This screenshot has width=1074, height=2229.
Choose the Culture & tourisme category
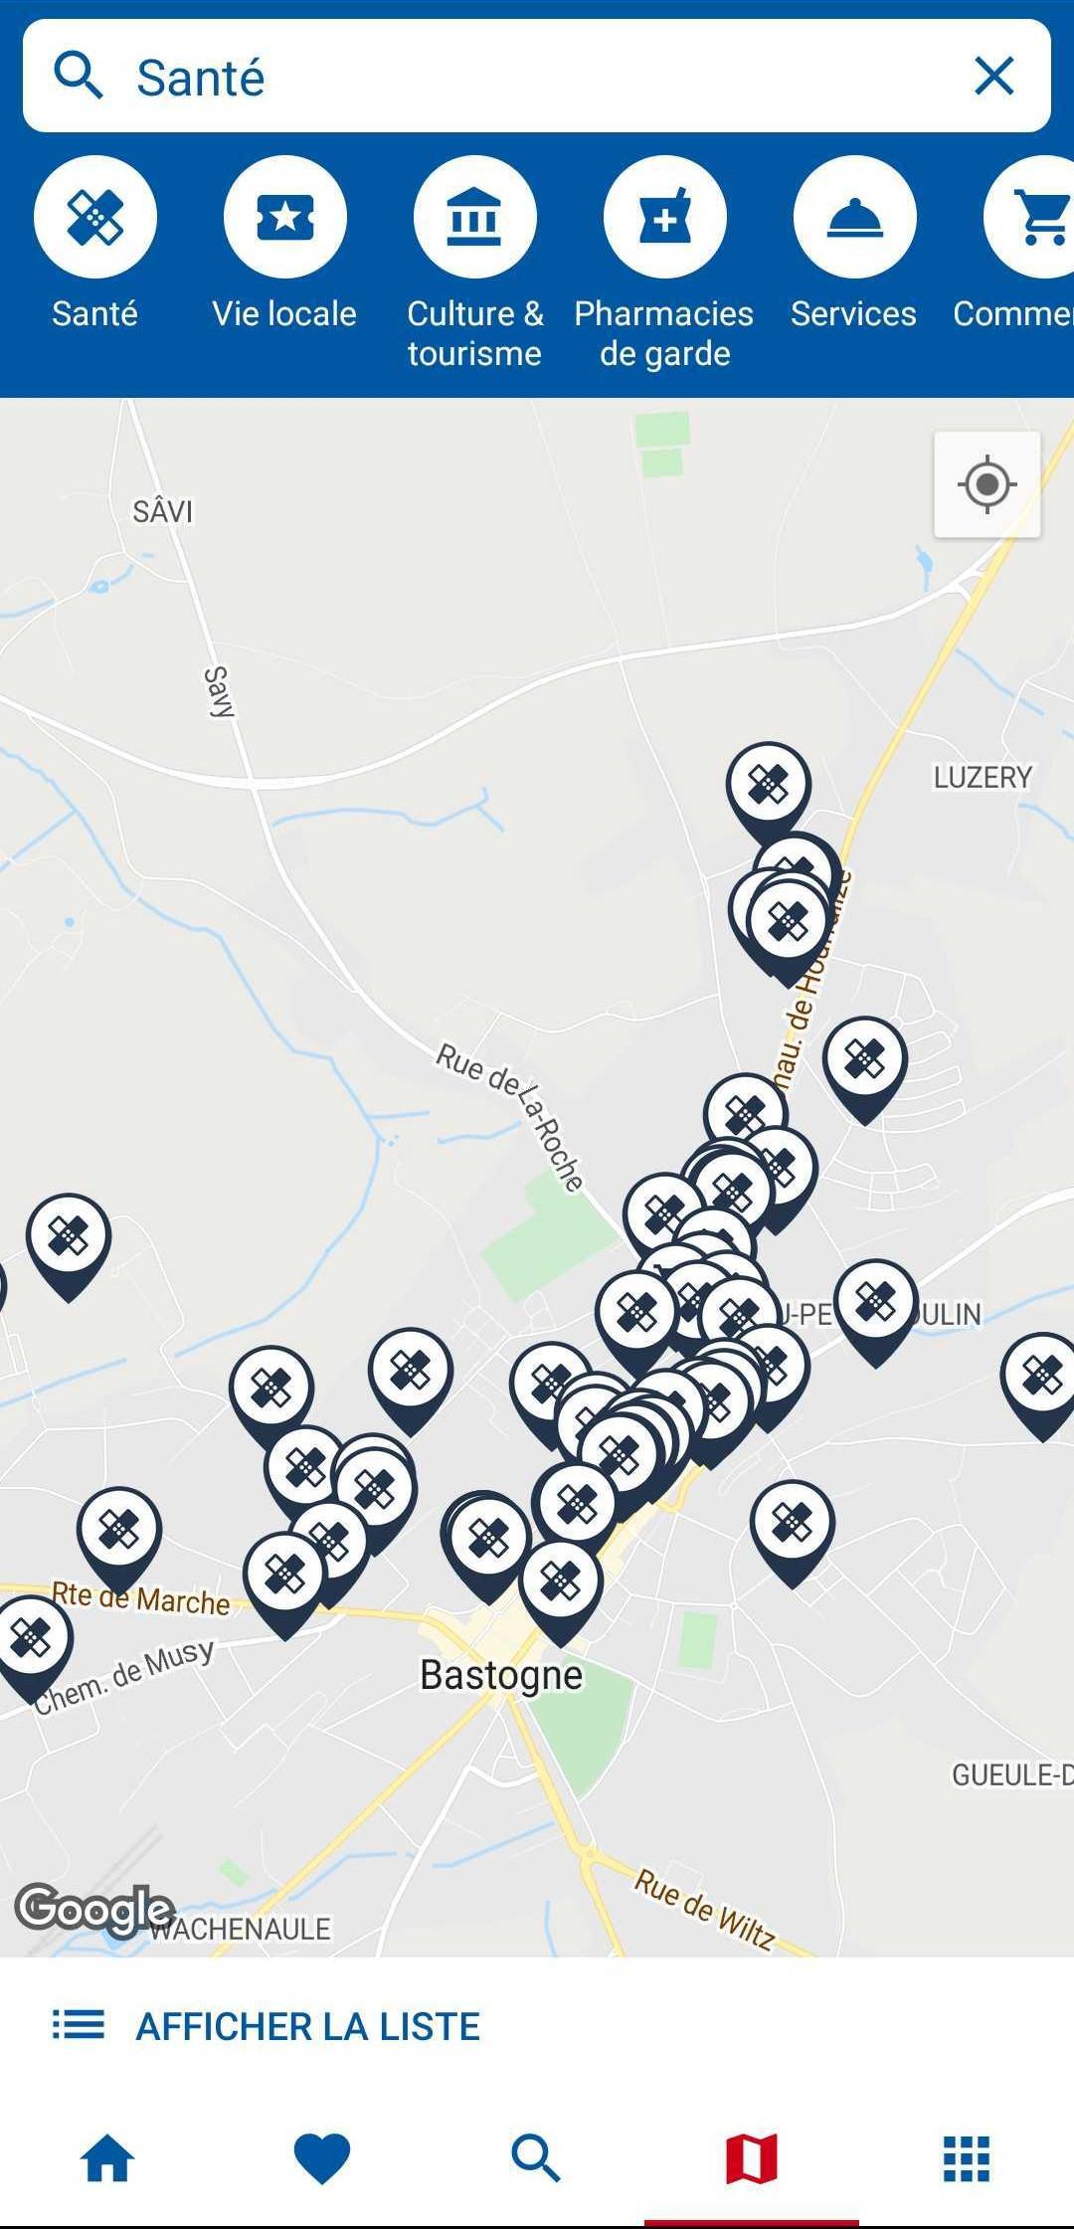[x=475, y=217]
